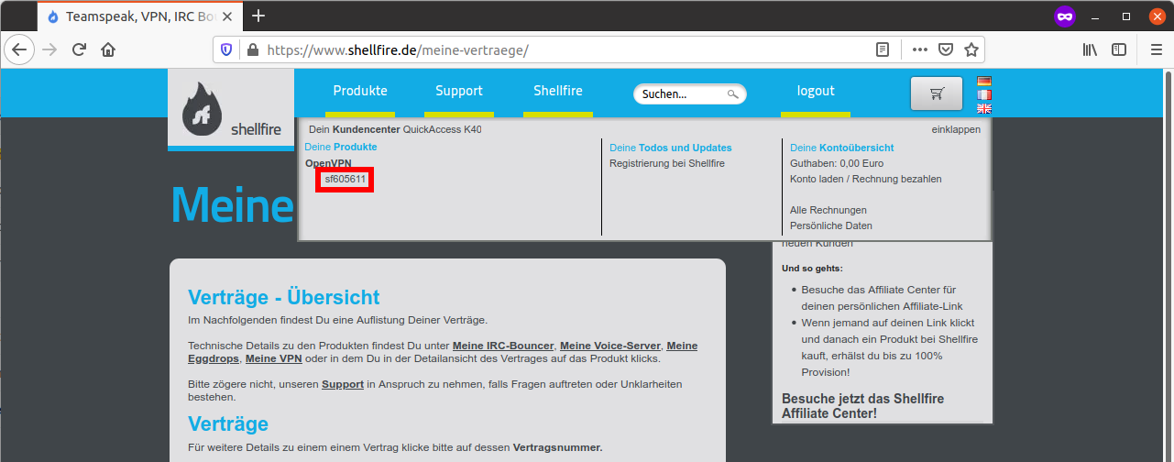1174x462 pixels.
Task: Click the bold Vertragsnummer text
Action: click(557, 447)
